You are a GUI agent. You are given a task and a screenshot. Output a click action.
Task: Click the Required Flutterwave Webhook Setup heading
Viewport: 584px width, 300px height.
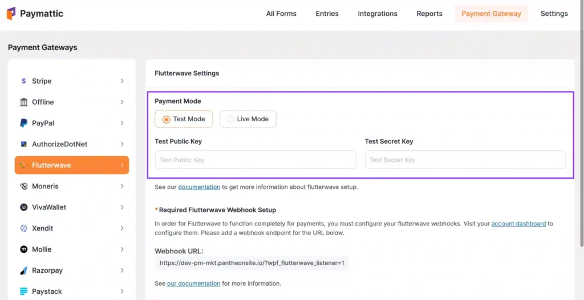tap(217, 210)
